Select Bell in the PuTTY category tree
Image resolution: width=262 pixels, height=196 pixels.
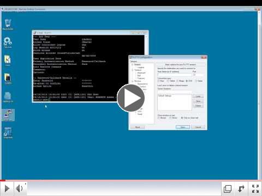139,76
